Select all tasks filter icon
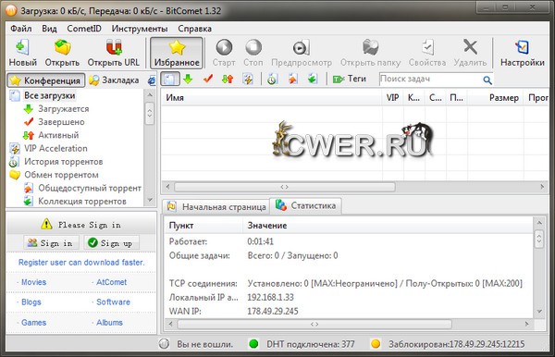The height and width of the screenshot is (357, 555). click(x=170, y=79)
